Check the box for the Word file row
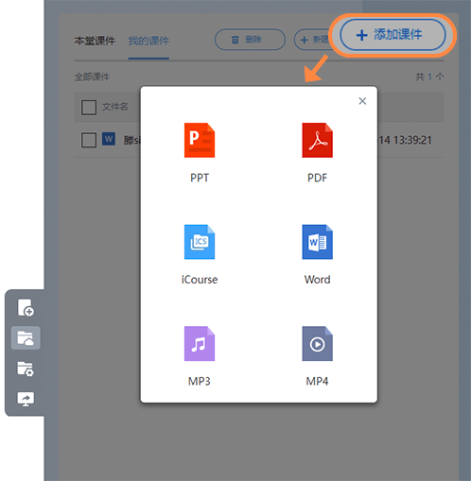 coord(89,140)
